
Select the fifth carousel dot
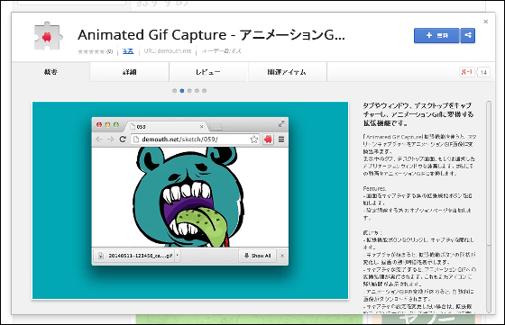coord(204,91)
